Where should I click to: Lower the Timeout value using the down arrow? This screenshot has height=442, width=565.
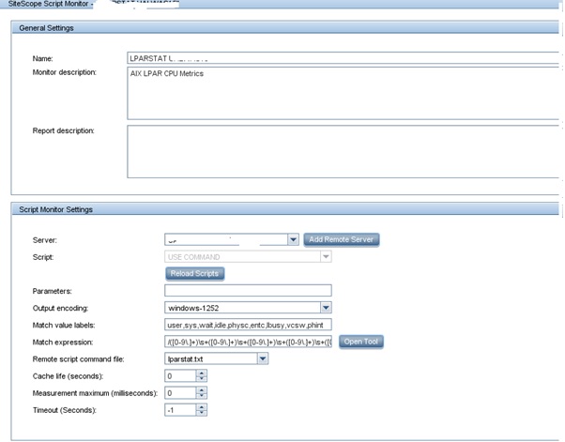click(202, 413)
